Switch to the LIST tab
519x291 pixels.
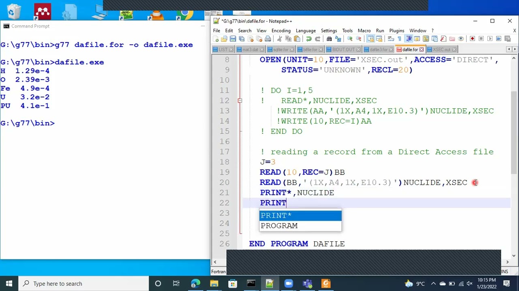(x=223, y=49)
